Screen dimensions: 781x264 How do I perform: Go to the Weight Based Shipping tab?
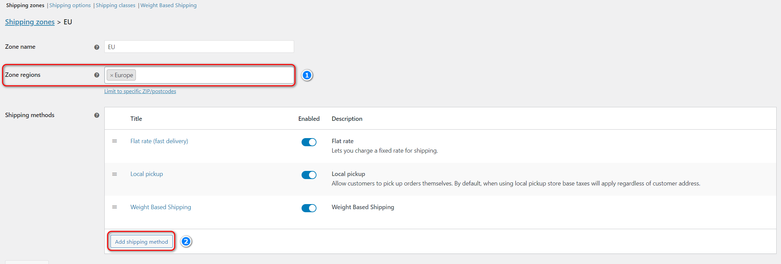tap(168, 5)
